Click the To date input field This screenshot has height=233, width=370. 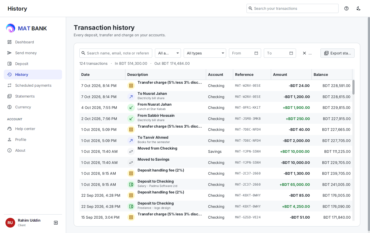(280, 53)
